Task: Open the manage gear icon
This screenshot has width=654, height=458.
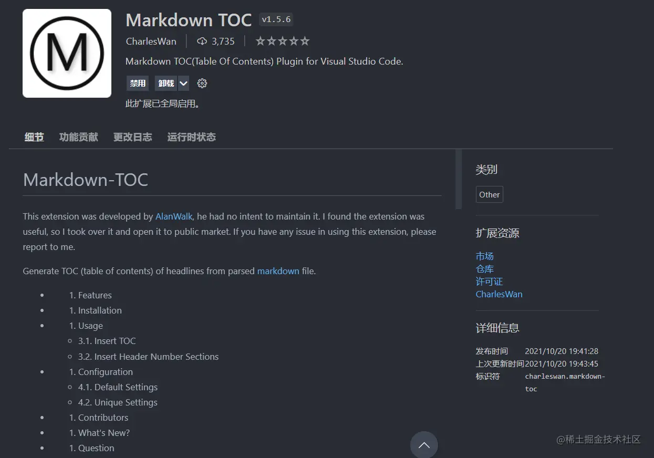Action: pos(202,83)
